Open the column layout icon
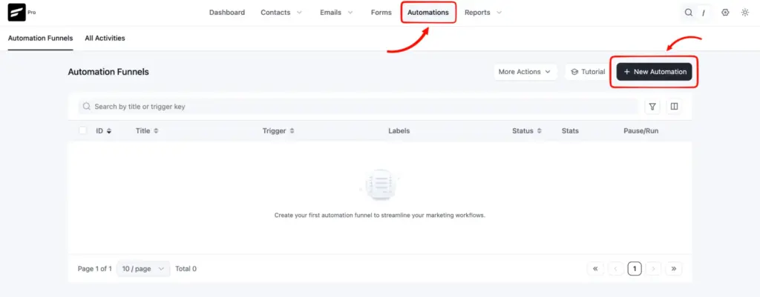The height and width of the screenshot is (297, 760). coord(674,107)
